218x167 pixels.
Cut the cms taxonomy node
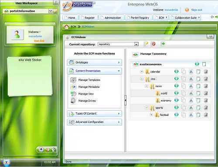[191, 79]
